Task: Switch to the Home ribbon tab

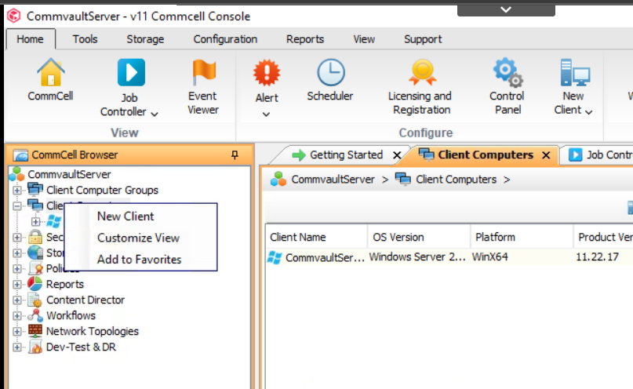Action: tap(31, 39)
